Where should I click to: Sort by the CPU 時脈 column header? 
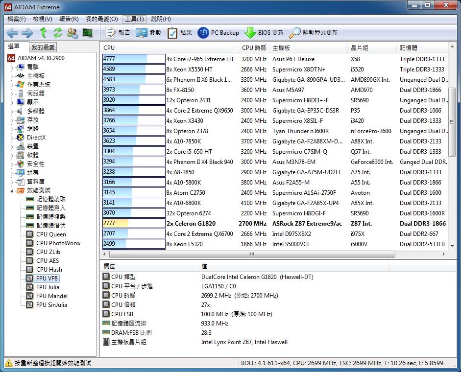pyautogui.click(x=254, y=48)
